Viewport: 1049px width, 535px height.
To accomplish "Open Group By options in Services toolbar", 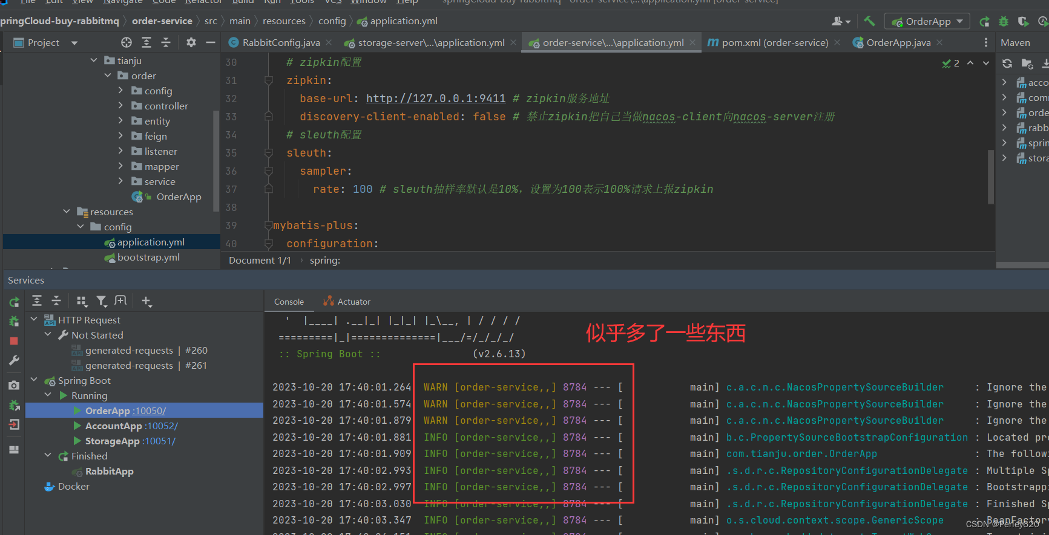I will [x=82, y=301].
